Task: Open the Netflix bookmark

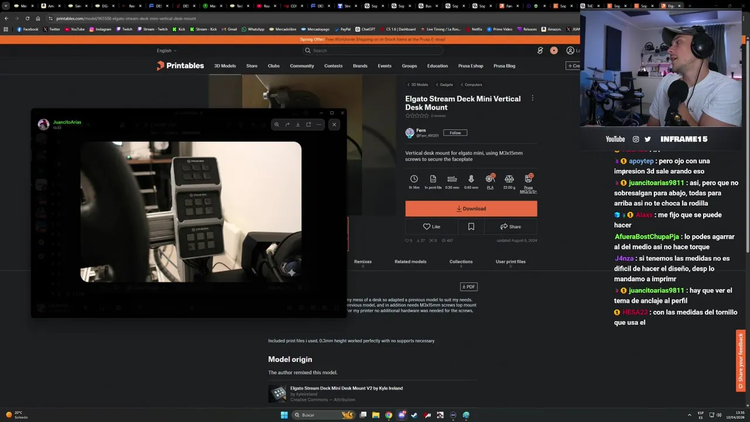Action: click(473, 29)
